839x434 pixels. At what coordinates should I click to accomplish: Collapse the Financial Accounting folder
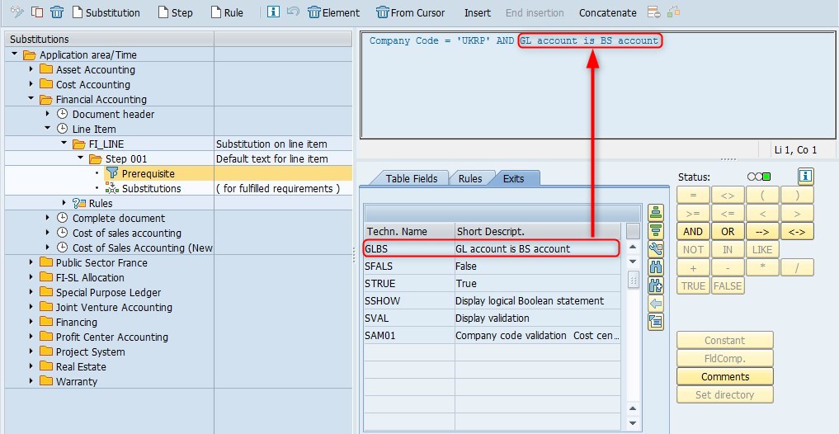coord(31,99)
